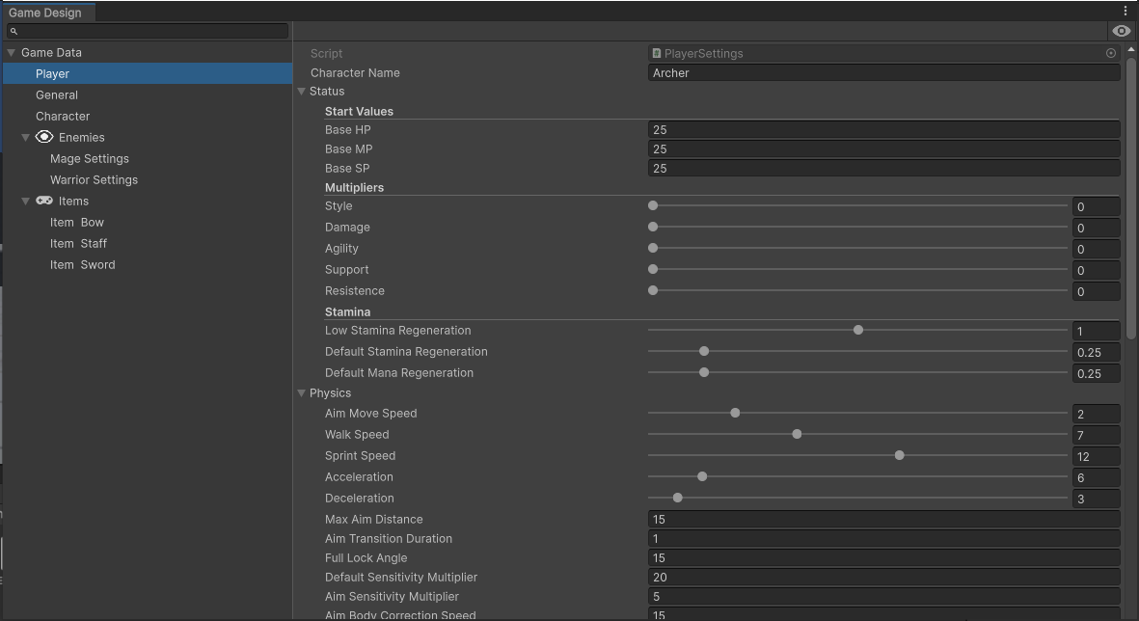Screen dimensions: 1139x621
Task: Collapse the Status section foldout
Action: 302,92
